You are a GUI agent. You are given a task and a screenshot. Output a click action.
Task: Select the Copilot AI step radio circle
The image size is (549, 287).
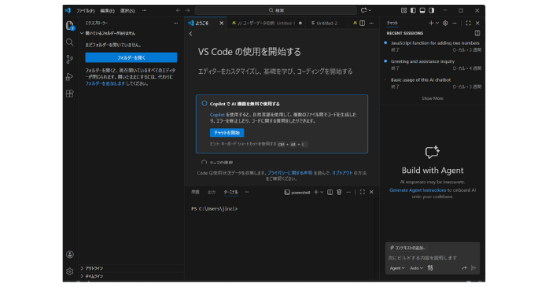click(x=204, y=104)
